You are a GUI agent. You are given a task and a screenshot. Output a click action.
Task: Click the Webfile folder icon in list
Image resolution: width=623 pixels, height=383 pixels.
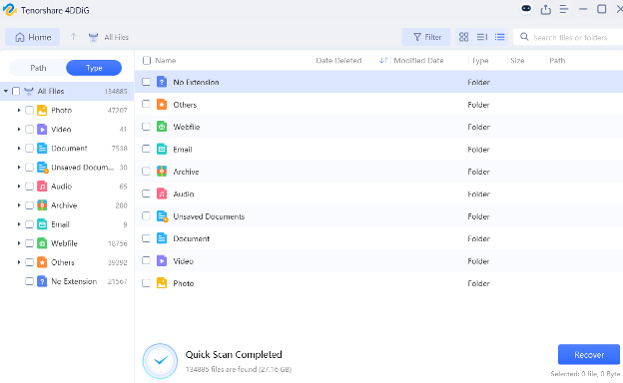[x=162, y=127]
